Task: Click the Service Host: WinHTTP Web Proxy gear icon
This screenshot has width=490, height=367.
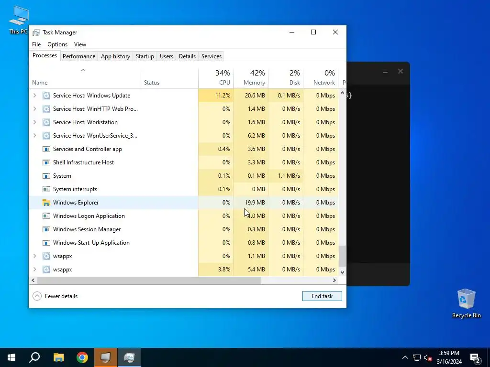Action: click(x=46, y=109)
